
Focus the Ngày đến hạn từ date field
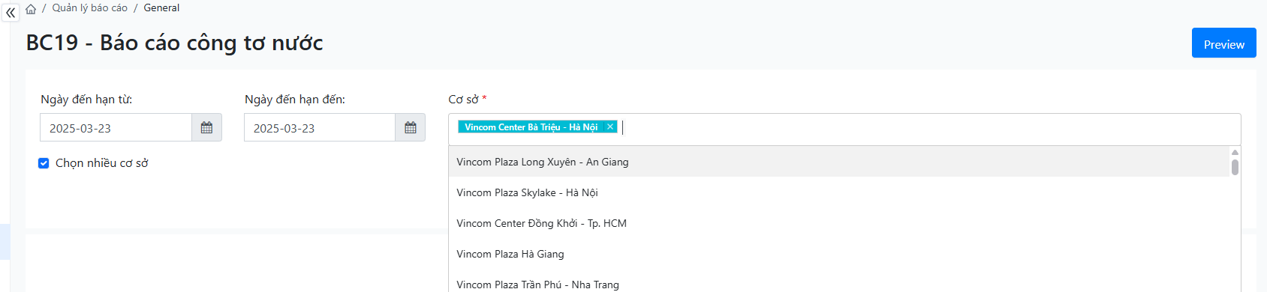click(116, 128)
